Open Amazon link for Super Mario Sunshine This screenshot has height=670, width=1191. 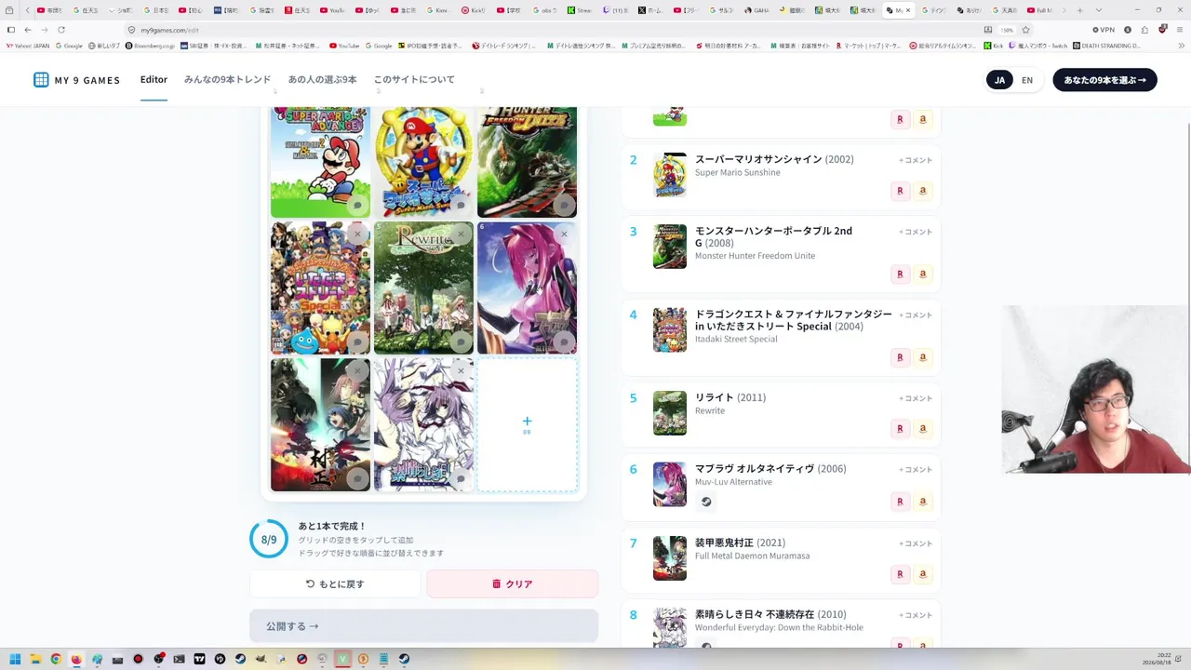923,191
